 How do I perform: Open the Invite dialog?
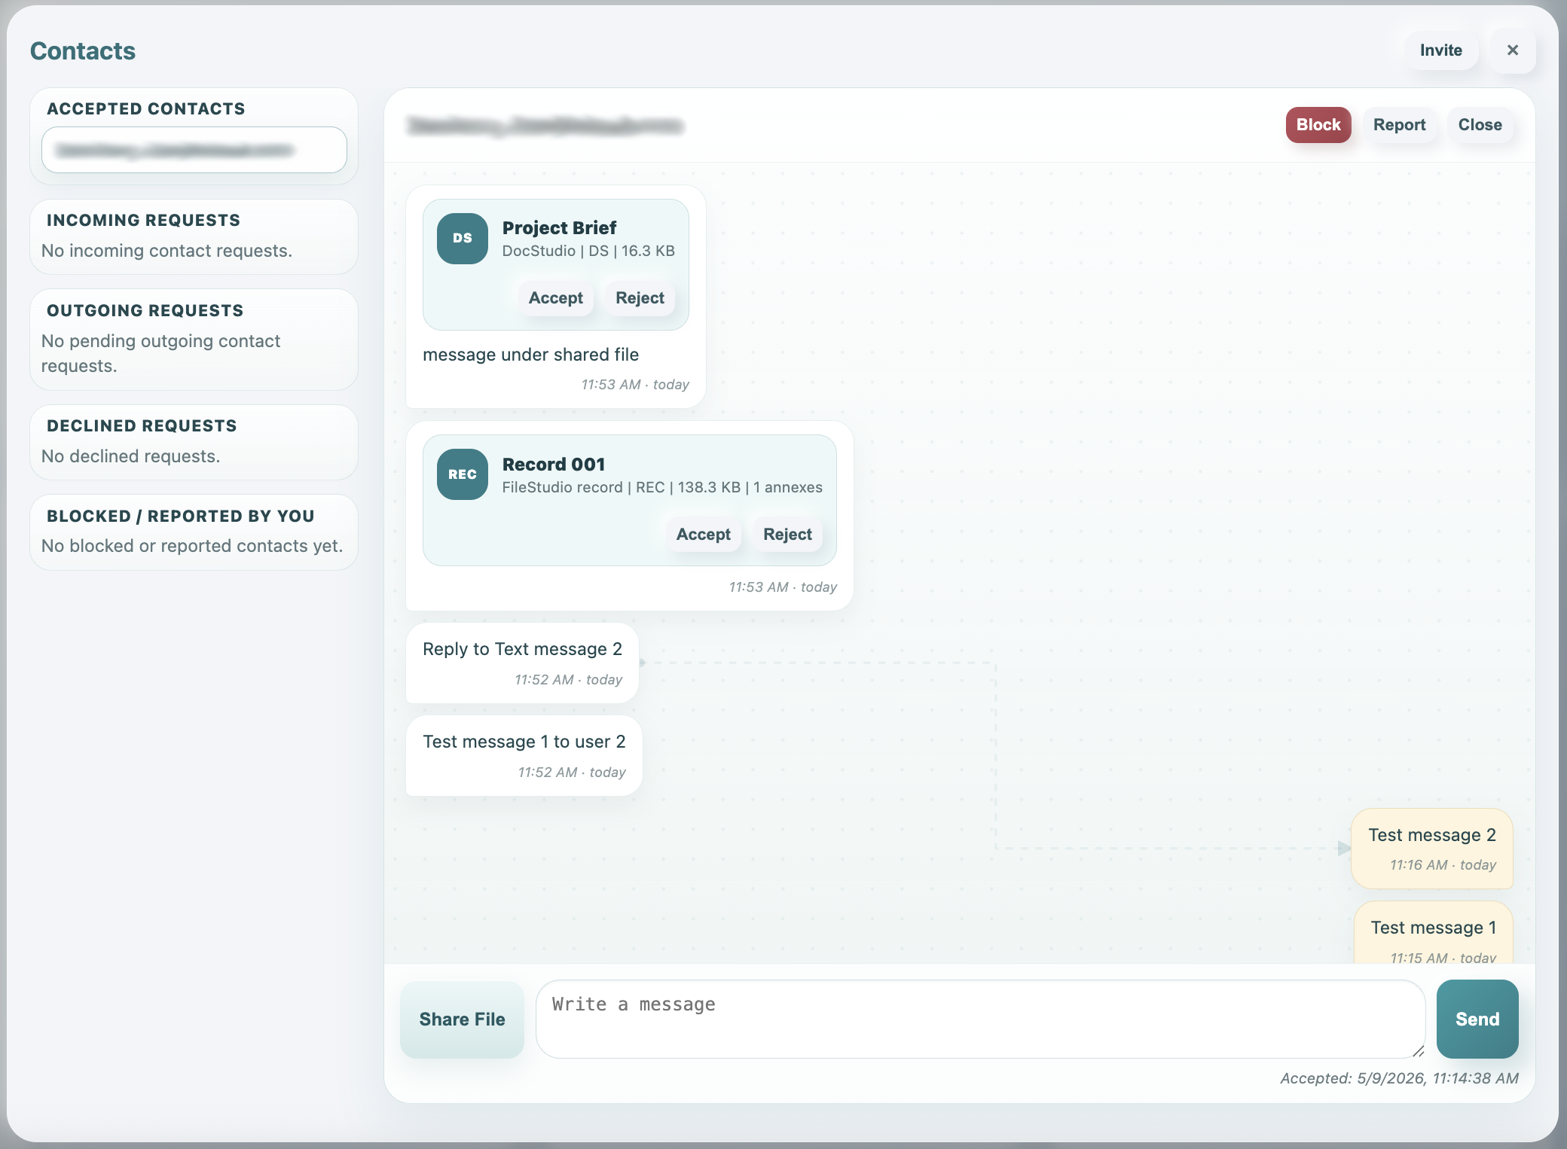pos(1440,50)
